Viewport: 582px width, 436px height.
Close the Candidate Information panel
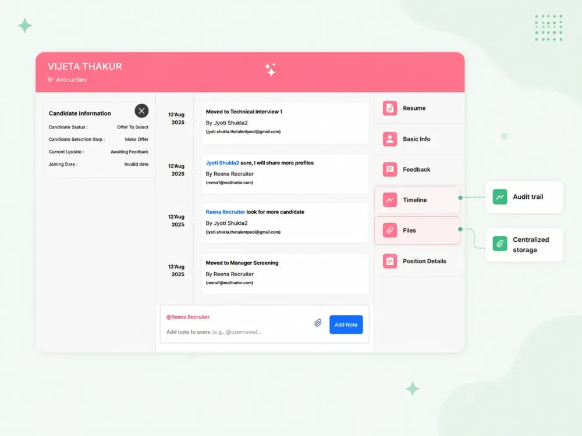[141, 111]
